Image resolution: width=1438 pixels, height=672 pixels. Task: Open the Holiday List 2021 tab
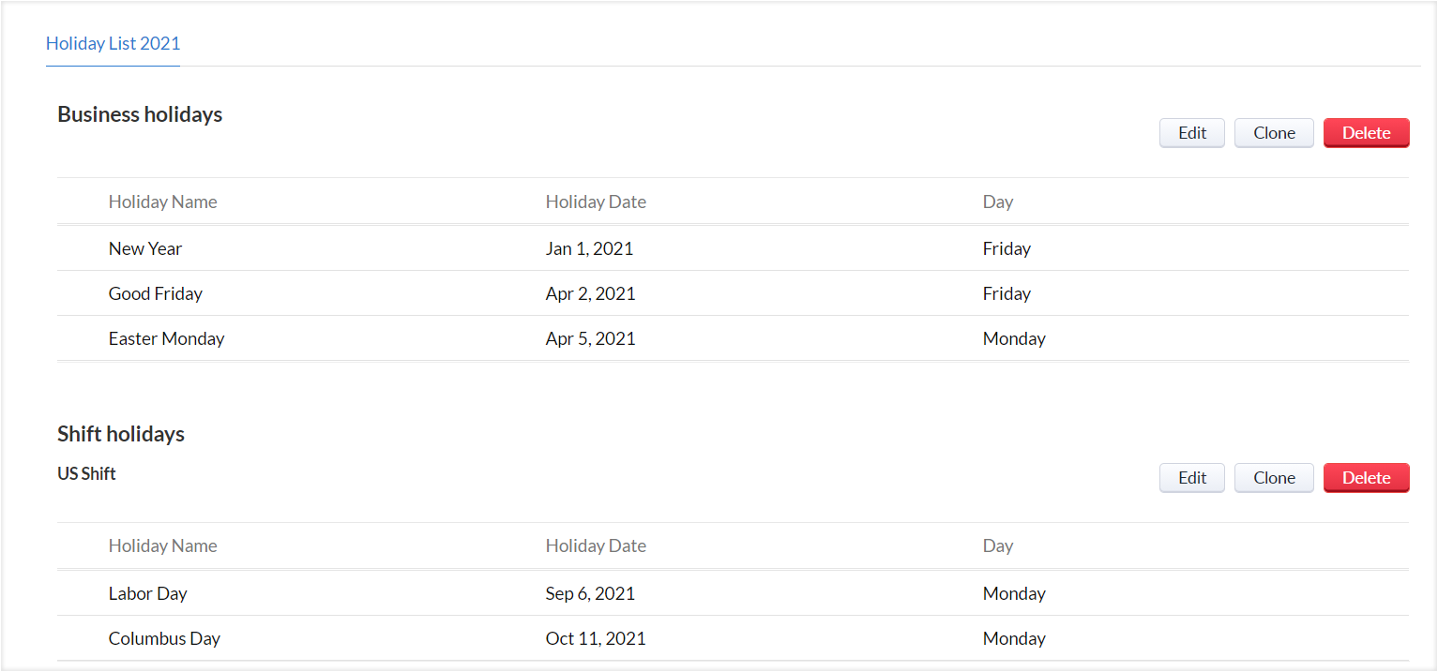113,43
